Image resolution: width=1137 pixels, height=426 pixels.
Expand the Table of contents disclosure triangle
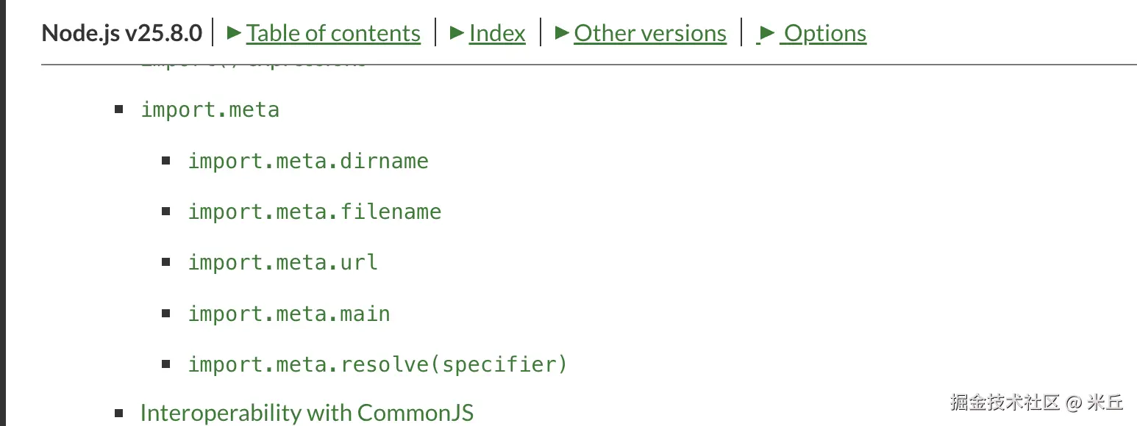(235, 32)
